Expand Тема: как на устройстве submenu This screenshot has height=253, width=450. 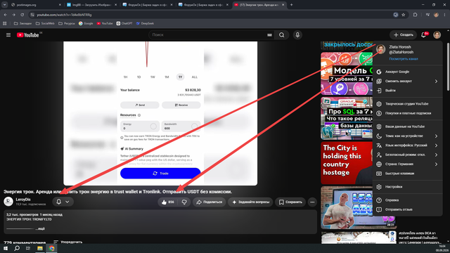tap(408, 136)
